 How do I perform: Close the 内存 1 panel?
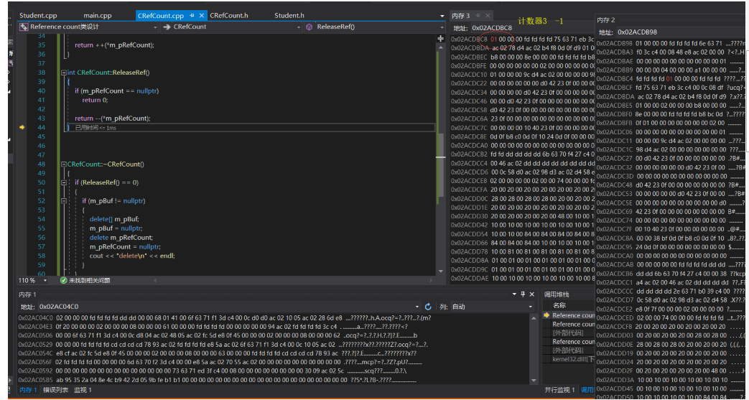[531, 294]
